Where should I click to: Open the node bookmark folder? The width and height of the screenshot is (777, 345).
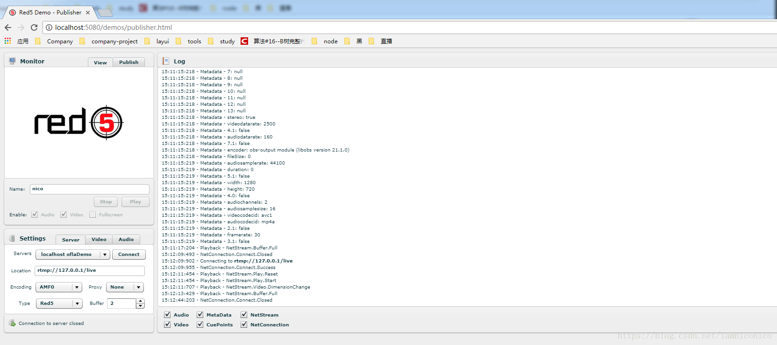point(325,41)
